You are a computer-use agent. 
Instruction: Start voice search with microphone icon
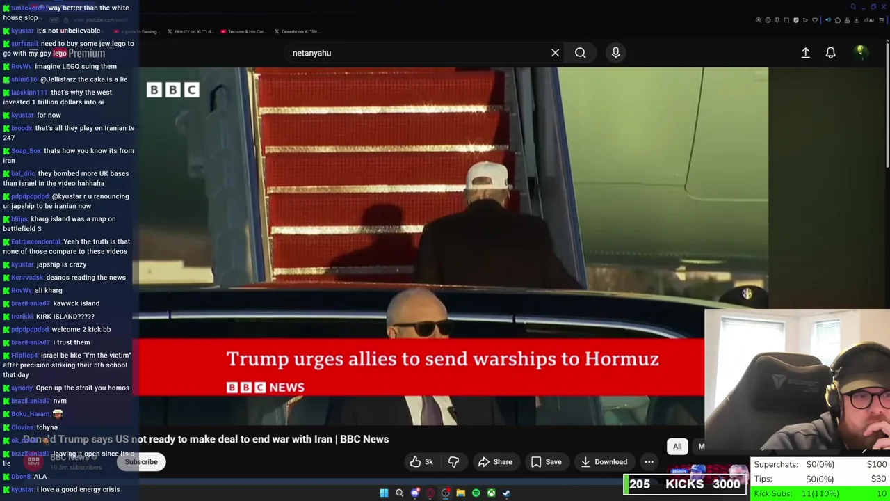coord(615,53)
